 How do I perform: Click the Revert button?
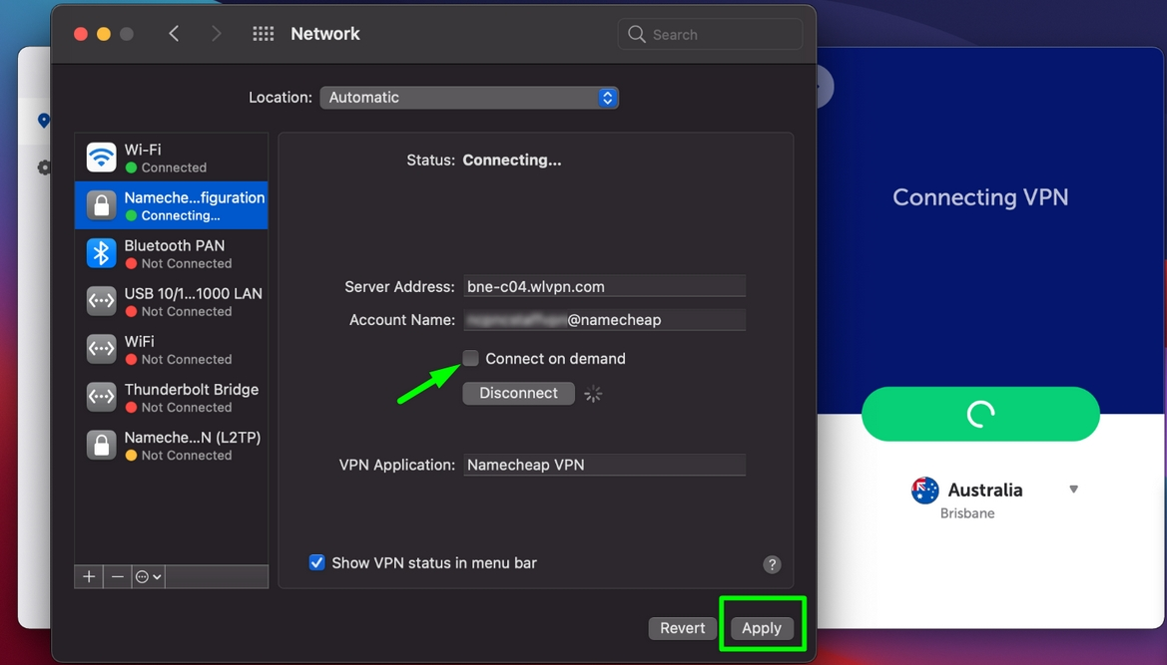click(x=682, y=628)
